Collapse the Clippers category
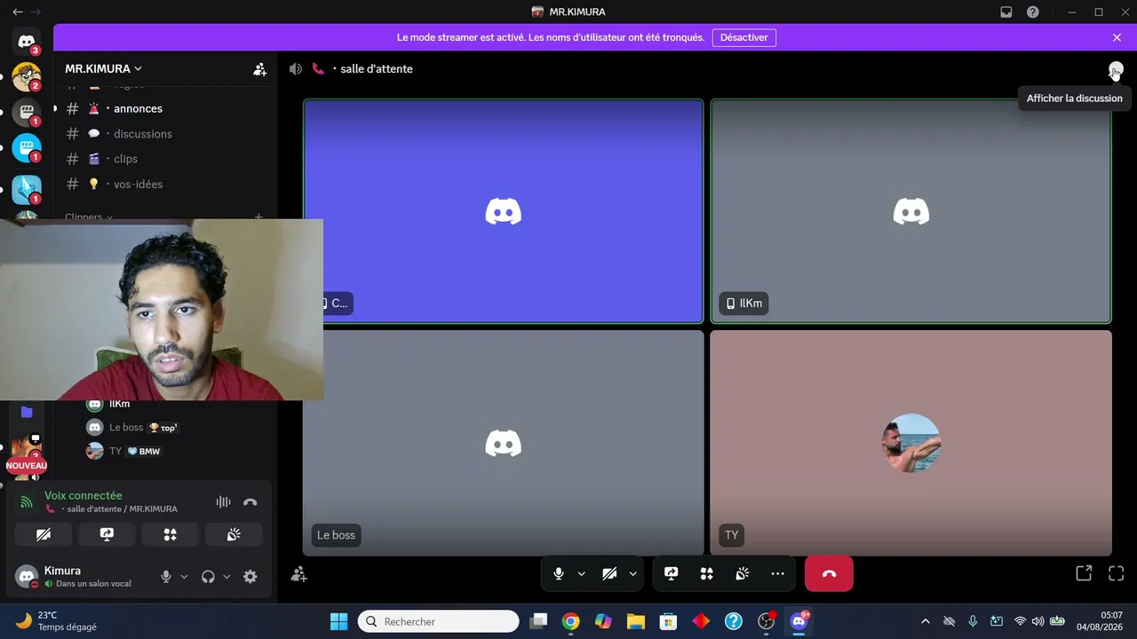This screenshot has width=1137, height=639. click(89, 217)
